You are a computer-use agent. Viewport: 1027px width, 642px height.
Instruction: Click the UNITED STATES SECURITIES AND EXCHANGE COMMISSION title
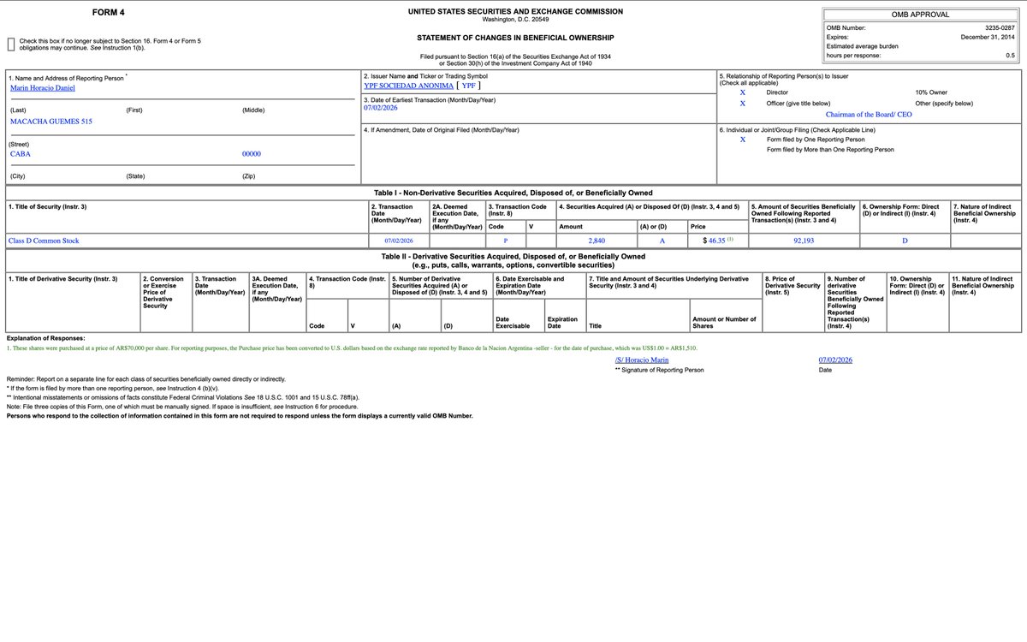517,11
